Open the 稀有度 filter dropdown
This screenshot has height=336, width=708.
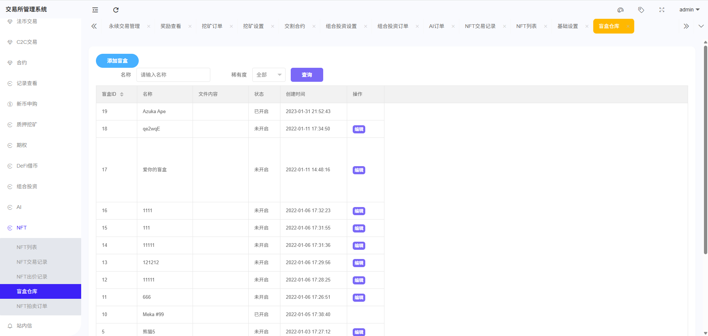(x=269, y=74)
